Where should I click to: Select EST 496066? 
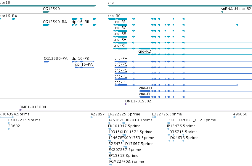(234, 117)
